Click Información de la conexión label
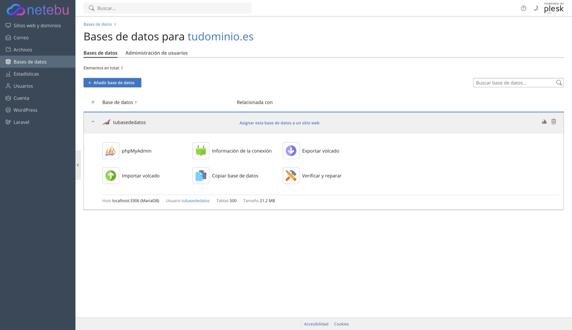Viewport: 572px width, 330px height. (242, 151)
